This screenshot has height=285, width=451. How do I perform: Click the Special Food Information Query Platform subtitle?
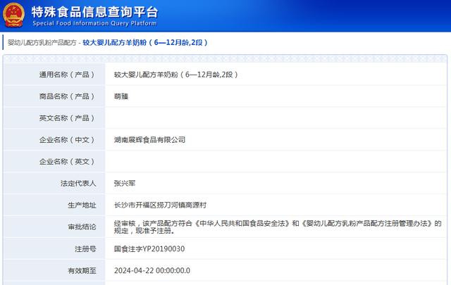point(94,23)
